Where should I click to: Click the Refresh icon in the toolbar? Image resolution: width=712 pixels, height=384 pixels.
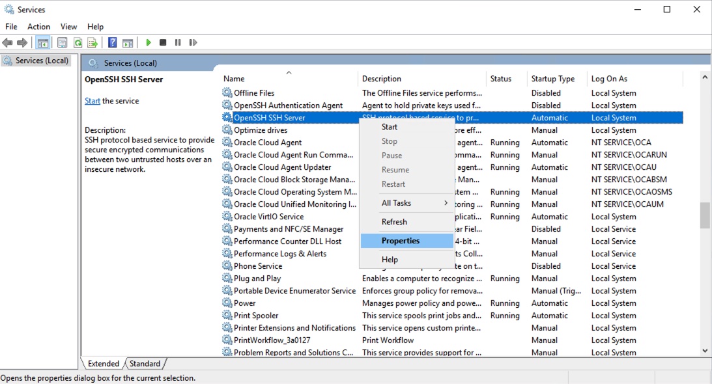tap(78, 42)
